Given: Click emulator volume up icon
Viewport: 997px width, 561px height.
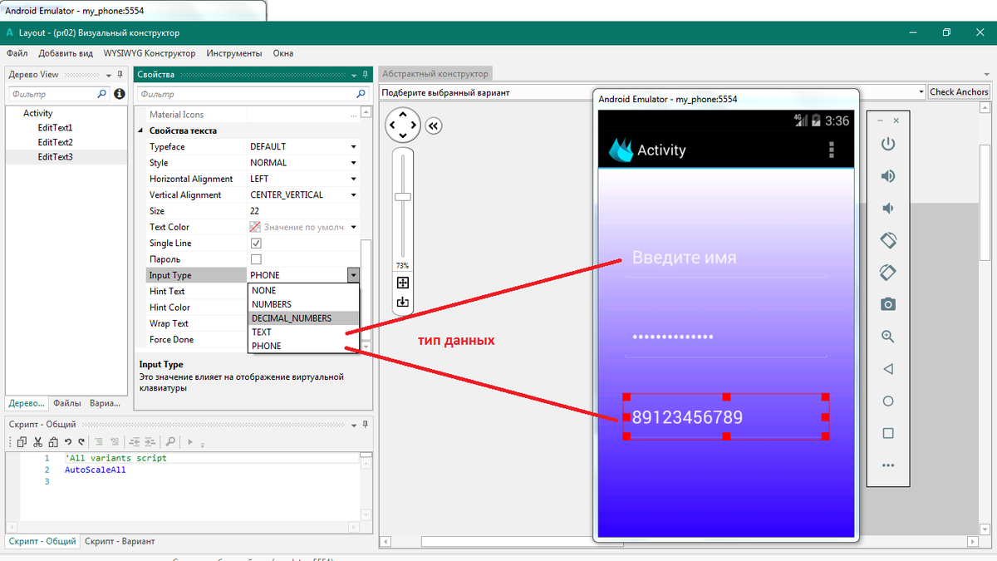Looking at the screenshot, I should 887,176.
